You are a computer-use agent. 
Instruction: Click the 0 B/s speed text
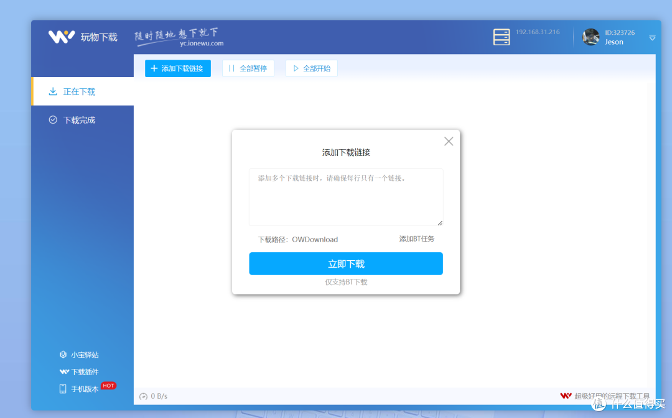point(159,396)
